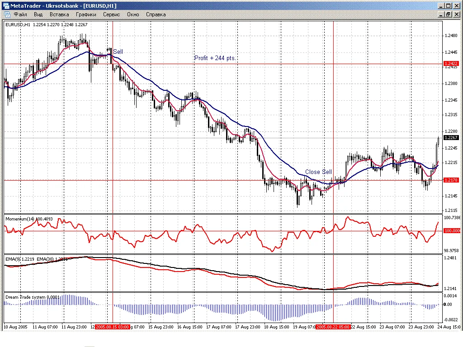Click the red 1.2422 price level tag
Screen dimensions: 463x347
pyautogui.click(x=451, y=64)
